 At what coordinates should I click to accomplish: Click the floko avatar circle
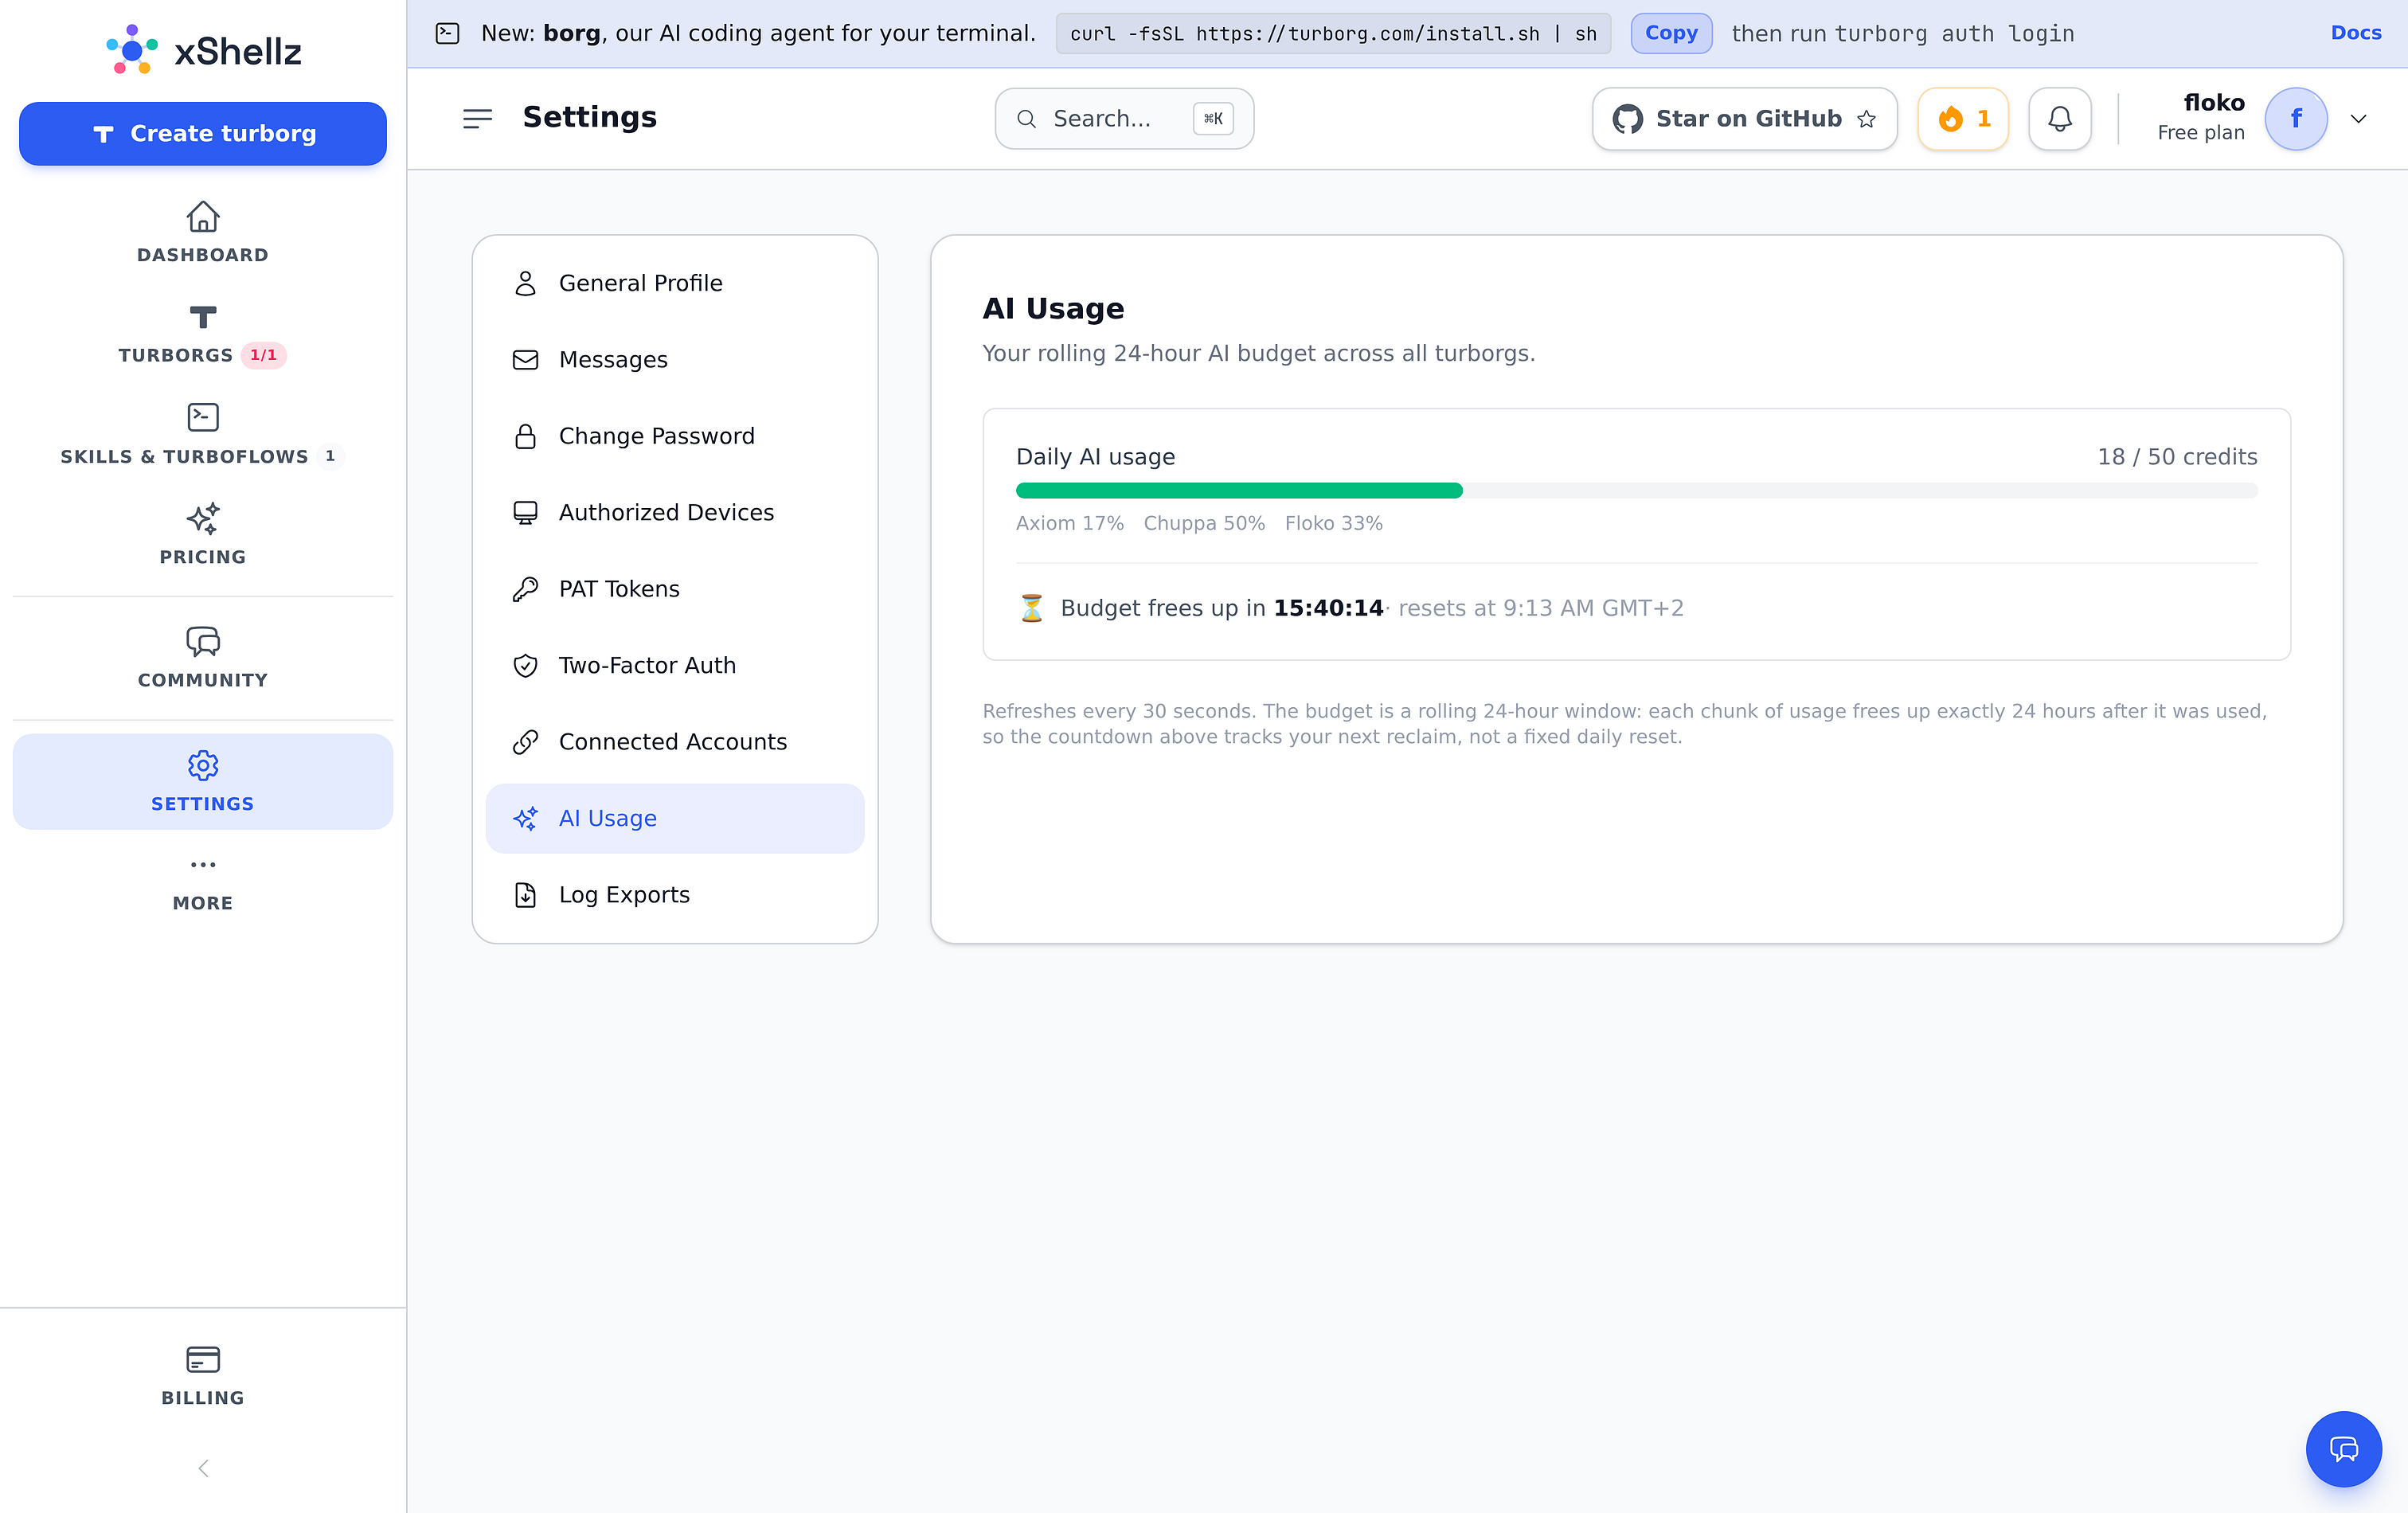click(2296, 119)
